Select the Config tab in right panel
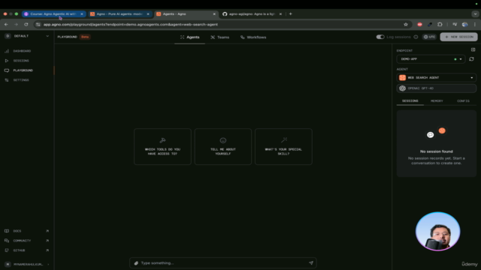This screenshot has height=270, width=481. (463, 101)
